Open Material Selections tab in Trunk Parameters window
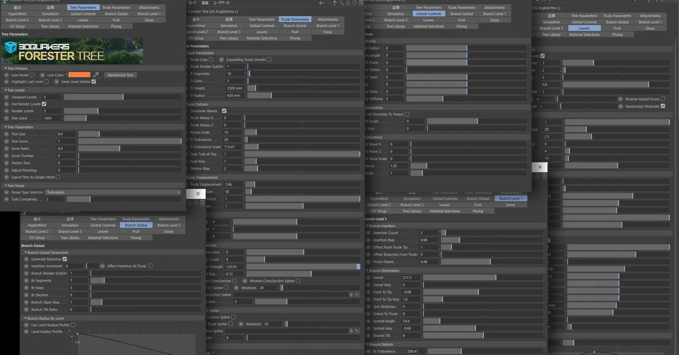 (x=262, y=38)
